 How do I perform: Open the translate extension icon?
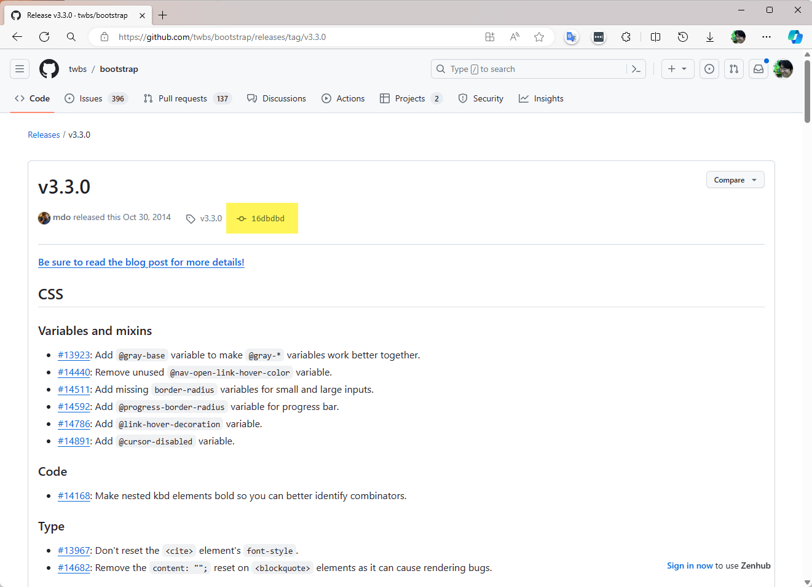(572, 37)
